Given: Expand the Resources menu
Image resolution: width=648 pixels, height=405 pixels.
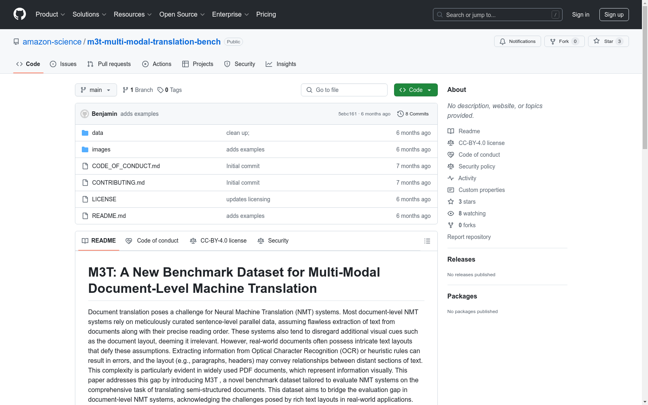Looking at the screenshot, I should coord(133,14).
